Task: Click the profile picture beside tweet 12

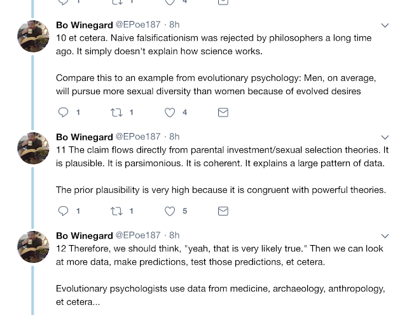Action: pos(33,247)
